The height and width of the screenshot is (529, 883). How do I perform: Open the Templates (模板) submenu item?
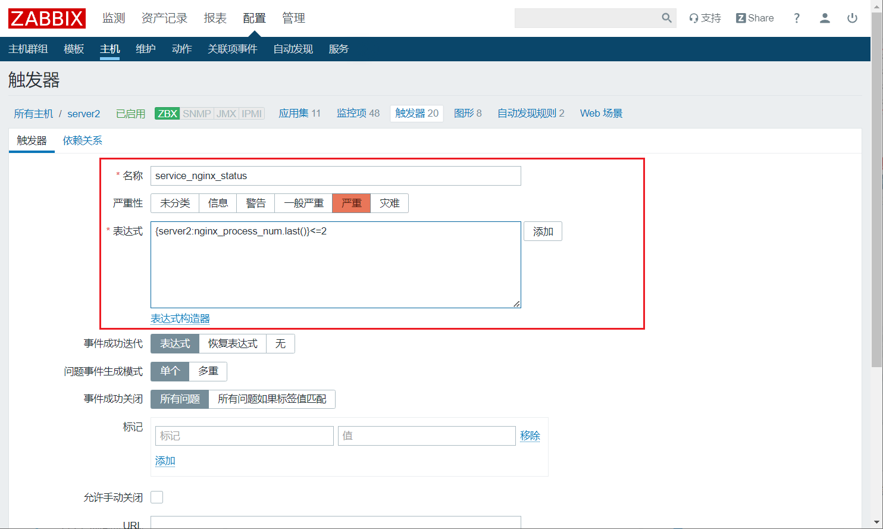pyautogui.click(x=74, y=49)
